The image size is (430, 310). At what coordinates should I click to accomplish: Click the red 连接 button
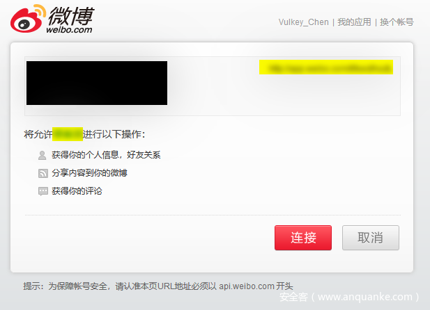pos(303,238)
